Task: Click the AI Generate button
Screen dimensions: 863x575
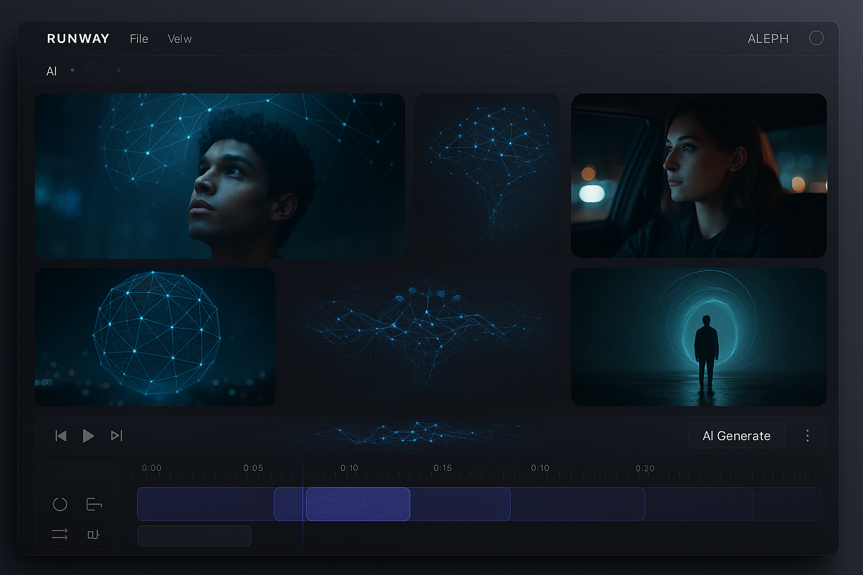Action: 736,436
